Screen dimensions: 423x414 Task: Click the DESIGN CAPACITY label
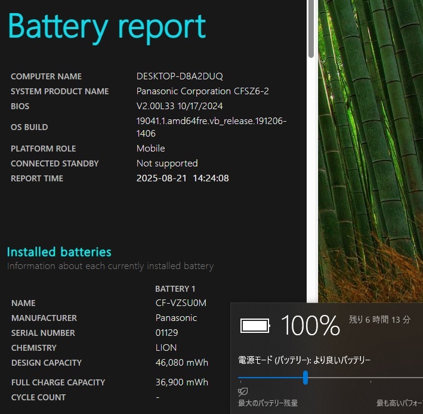pos(47,363)
